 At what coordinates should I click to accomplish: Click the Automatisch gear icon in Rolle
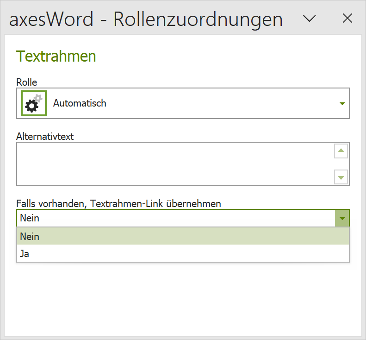(x=34, y=103)
